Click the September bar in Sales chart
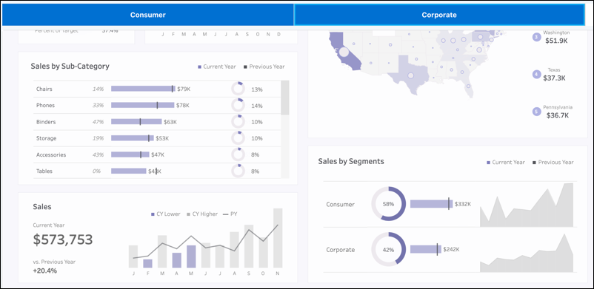The width and height of the screenshot is (594, 289). click(x=249, y=246)
